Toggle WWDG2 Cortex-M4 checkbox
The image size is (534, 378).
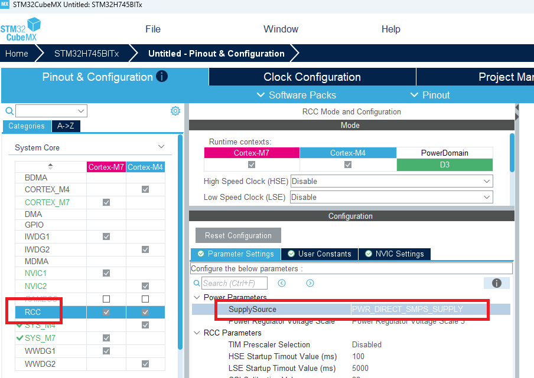[145, 364]
